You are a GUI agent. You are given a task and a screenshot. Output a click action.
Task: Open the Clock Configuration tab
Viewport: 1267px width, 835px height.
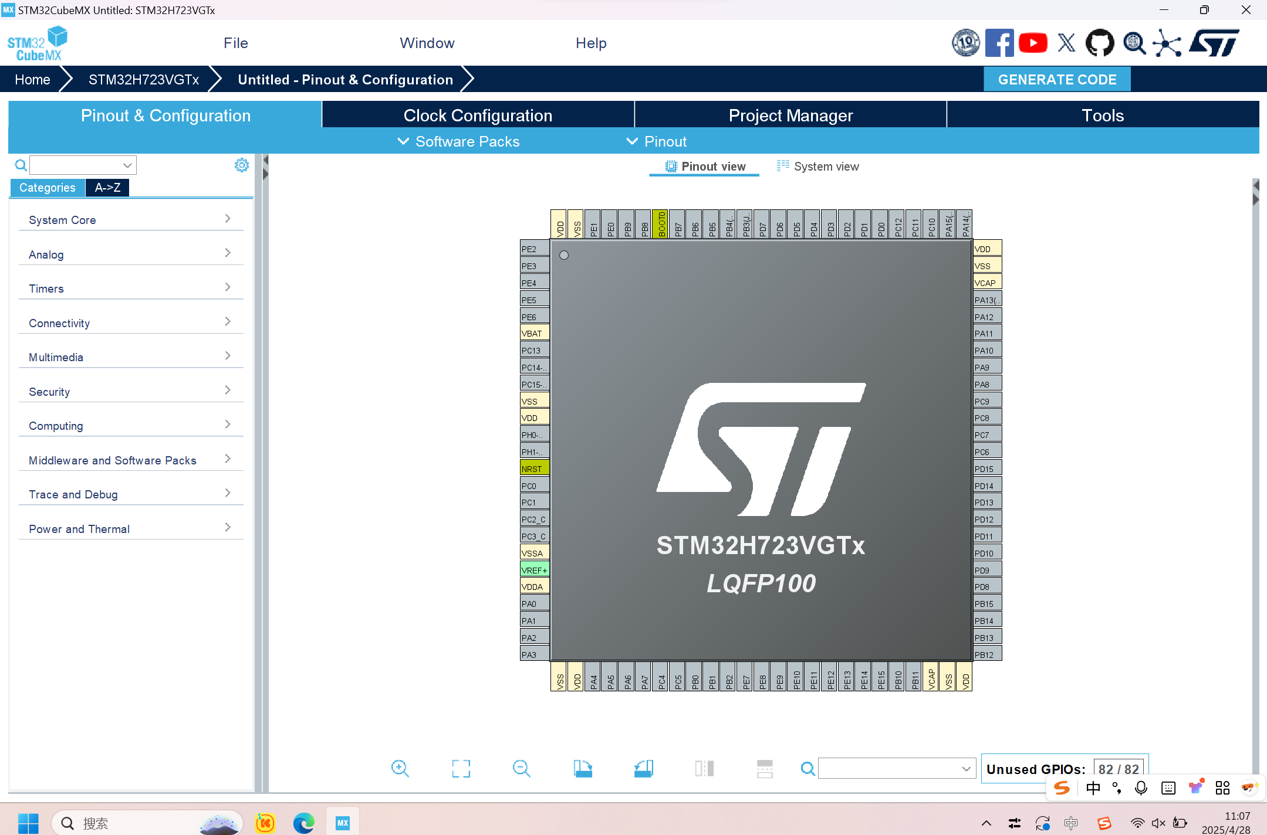pyautogui.click(x=478, y=116)
